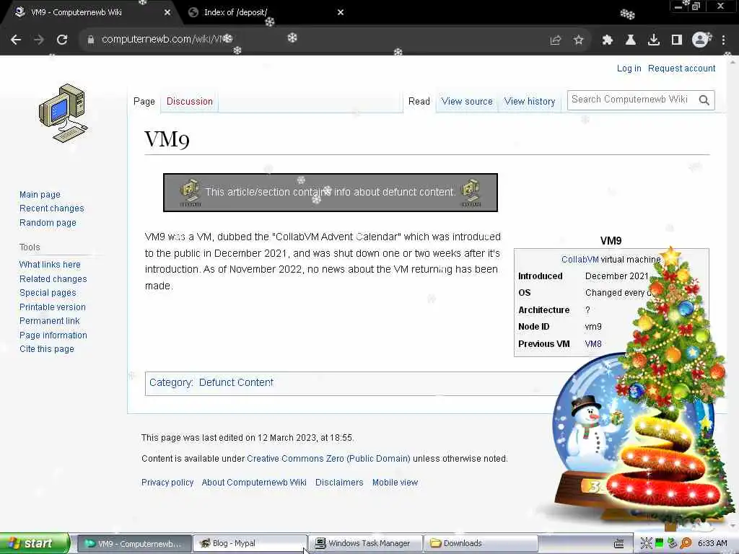This screenshot has height=554, width=739.
Task: Open the Defunct Content category link
Action: pyautogui.click(x=236, y=382)
